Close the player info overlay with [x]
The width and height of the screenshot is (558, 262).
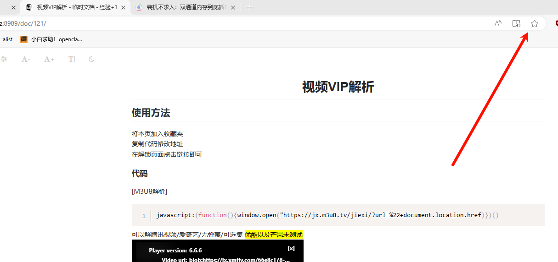291,248
